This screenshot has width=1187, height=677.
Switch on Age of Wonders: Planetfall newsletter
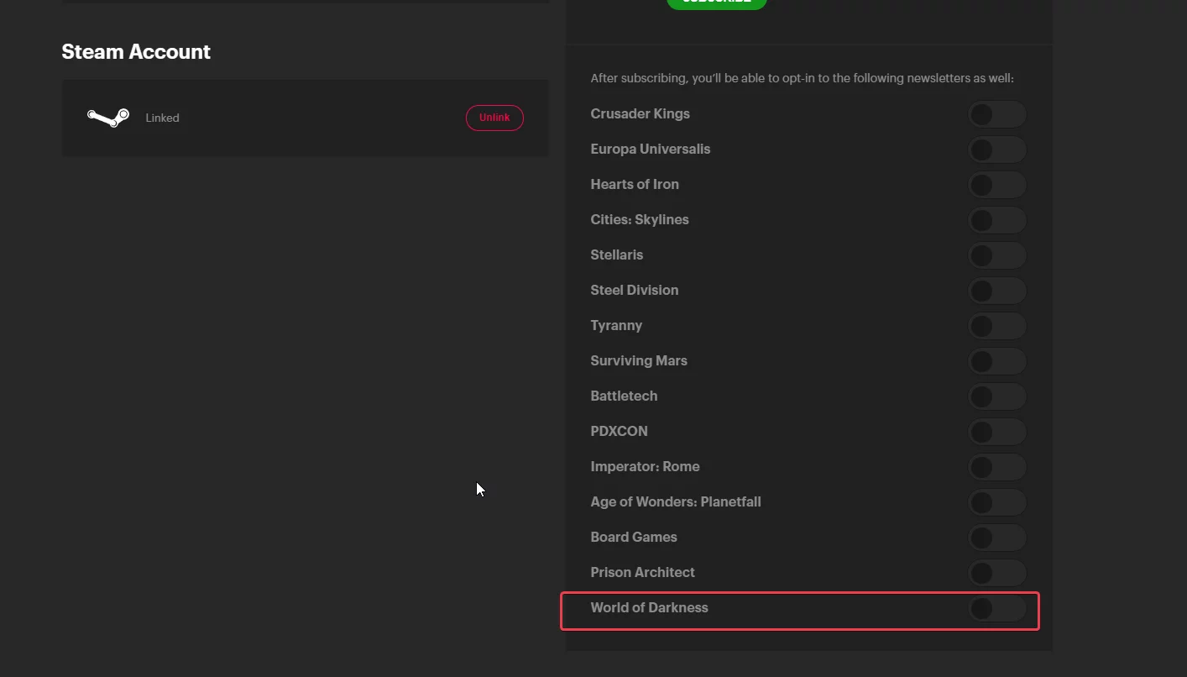tap(997, 502)
